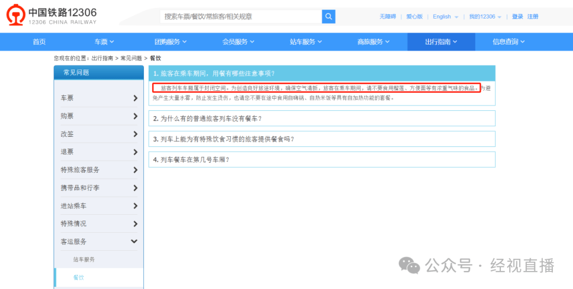The height and width of the screenshot is (289, 573).
Task: Expand the 退票 sidebar category
Action: (99, 152)
